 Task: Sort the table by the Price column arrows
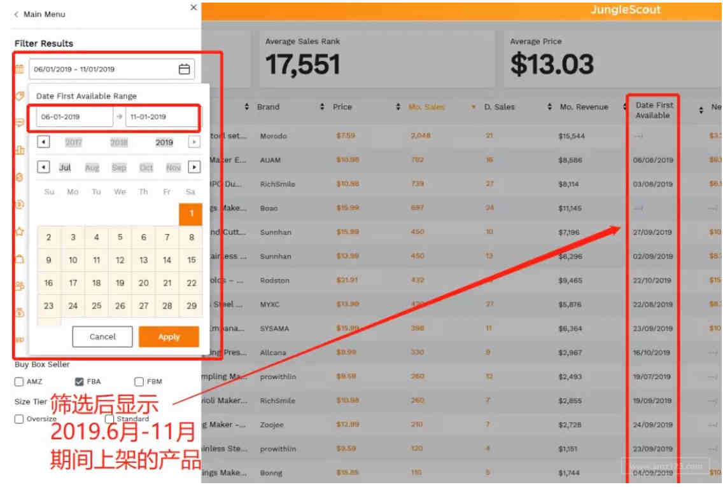398,107
